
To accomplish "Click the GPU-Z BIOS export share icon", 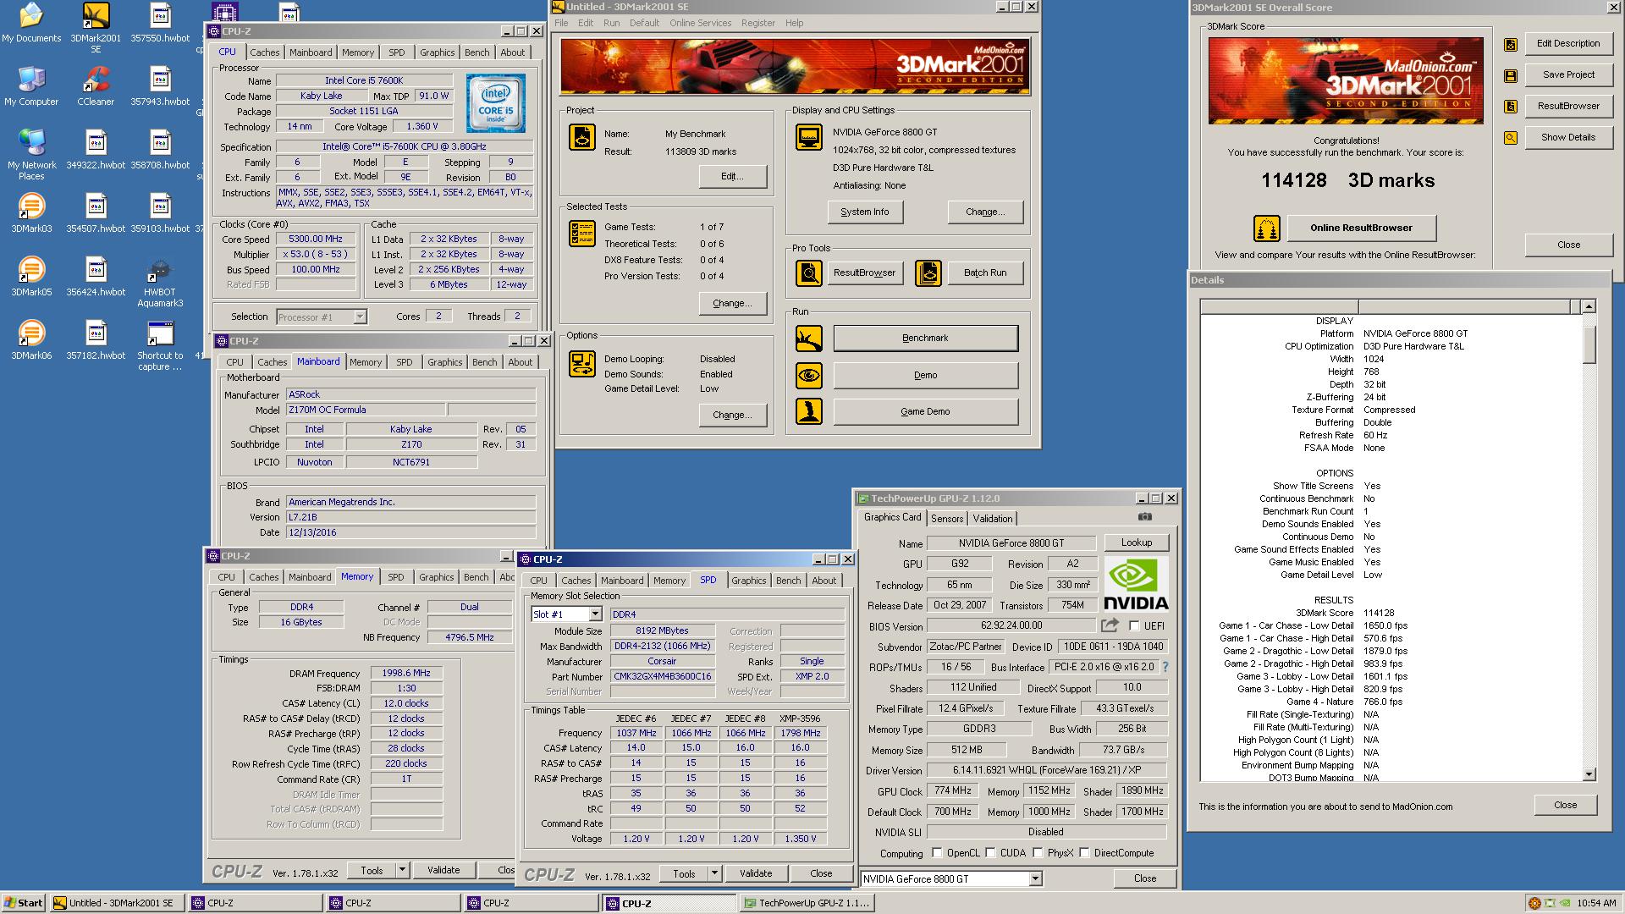I will tap(1110, 625).
